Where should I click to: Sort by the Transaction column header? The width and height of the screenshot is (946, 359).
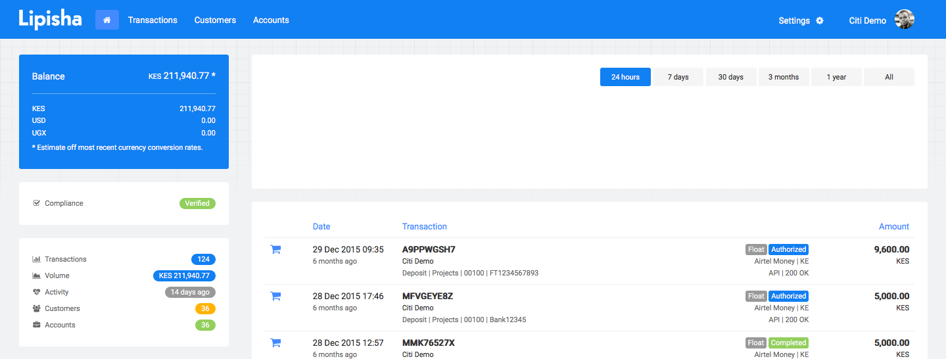425,226
